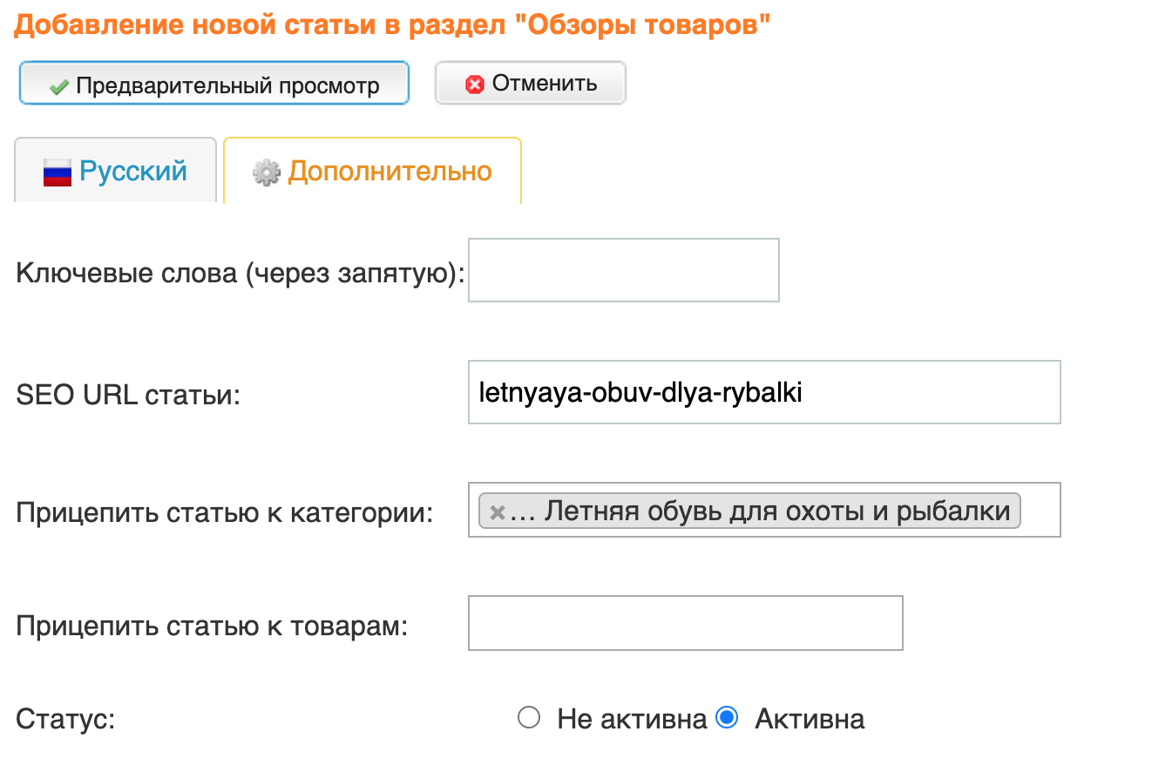Open the Прицепить статью к товарам selector
The height and width of the screenshot is (779, 1152).
(x=685, y=623)
